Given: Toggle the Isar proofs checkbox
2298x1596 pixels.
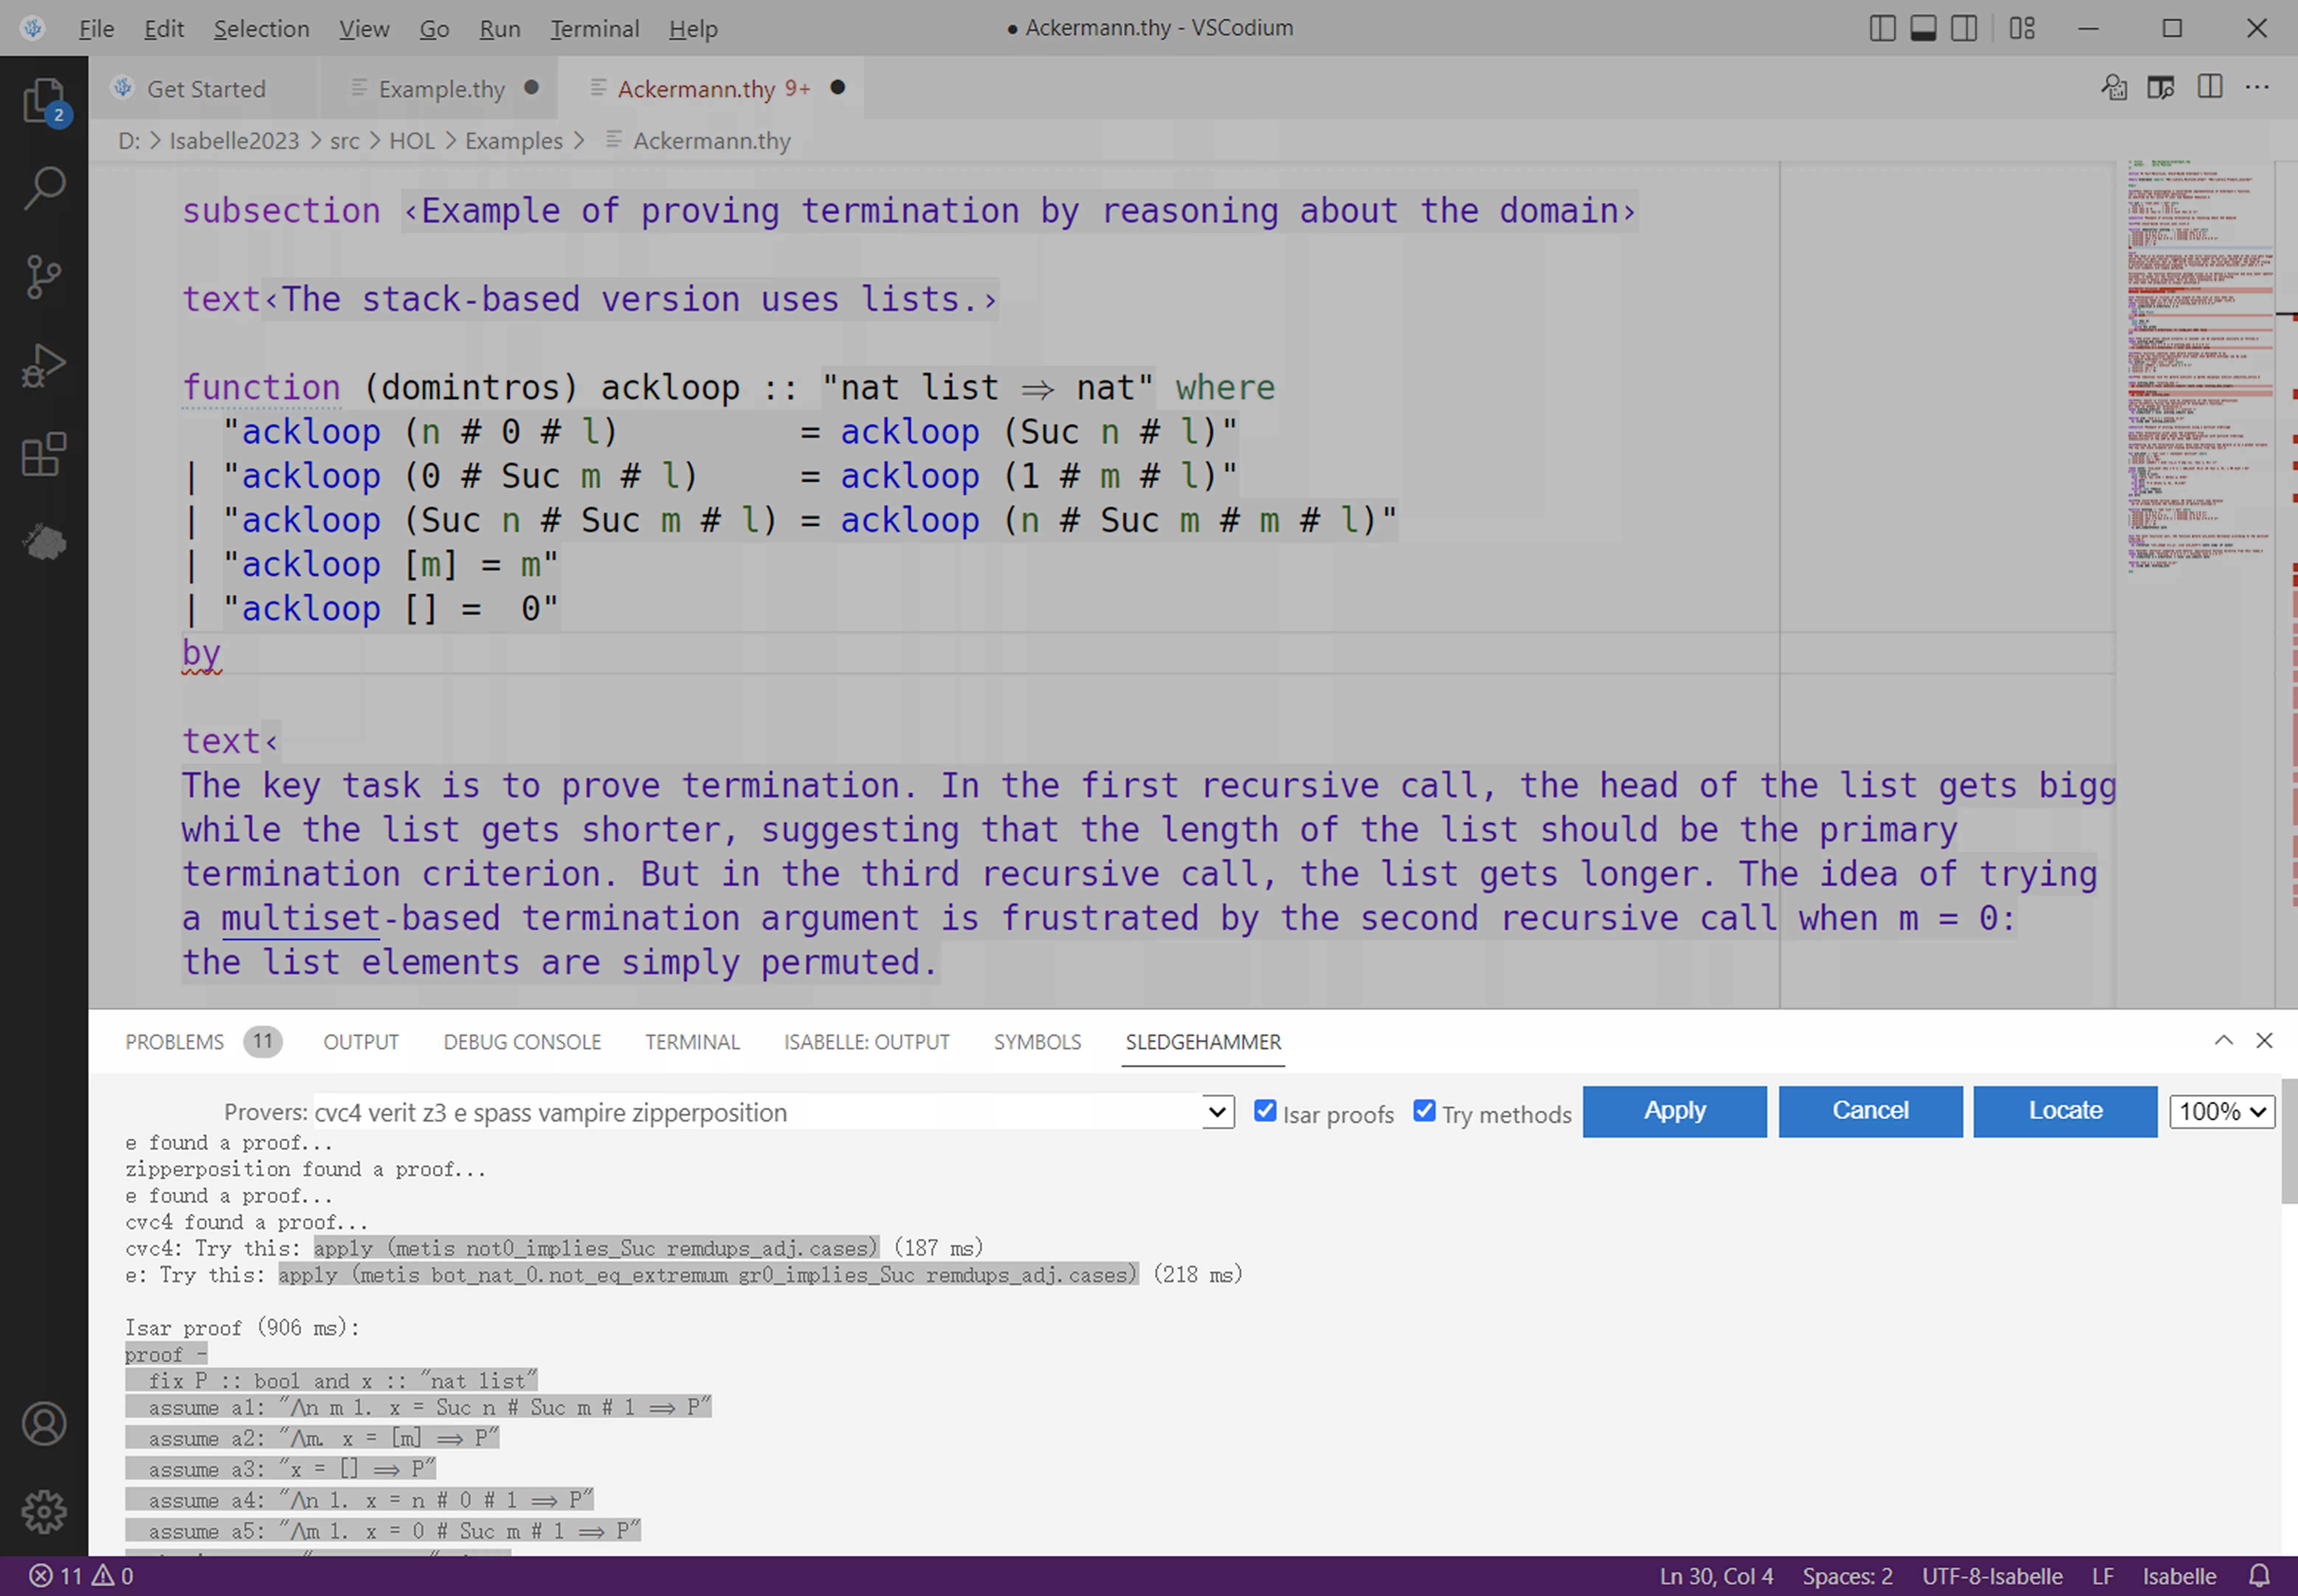Looking at the screenshot, I should 1265,1111.
